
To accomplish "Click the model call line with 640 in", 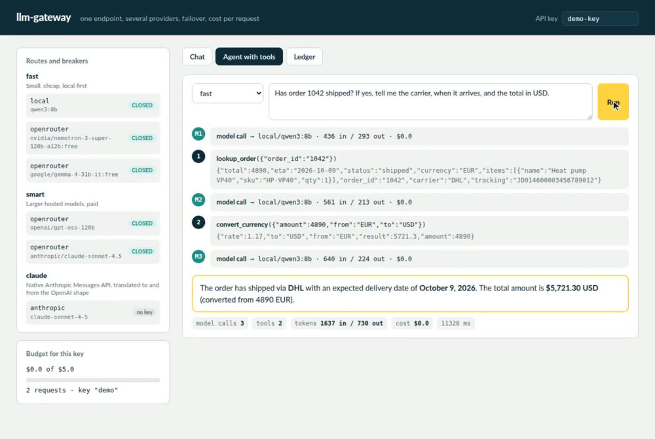I will coord(419,258).
